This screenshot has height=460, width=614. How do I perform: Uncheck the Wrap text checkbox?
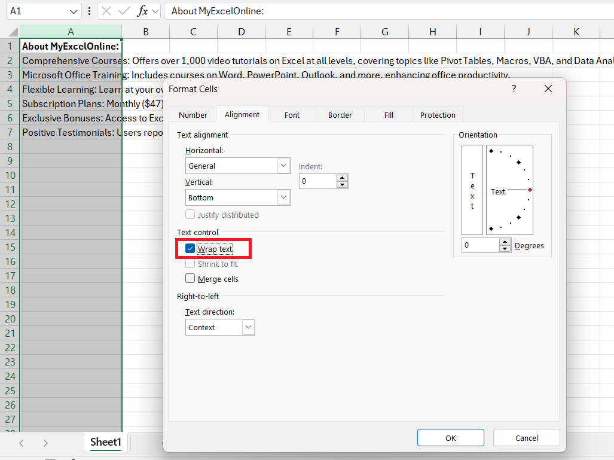click(x=190, y=248)
